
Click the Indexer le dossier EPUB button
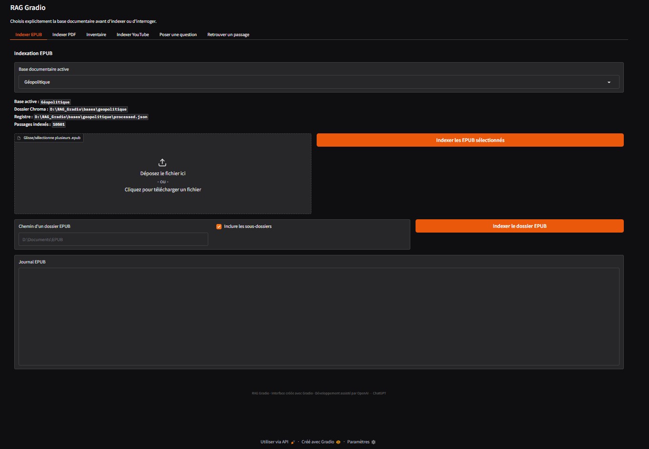coord(520,226)
